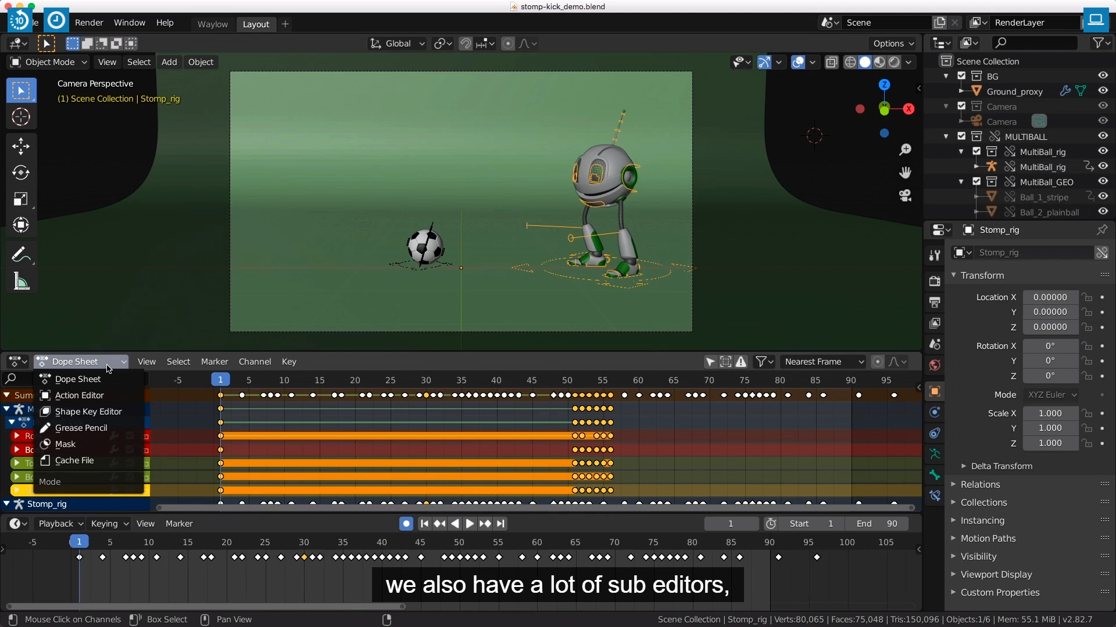1116x627 pixels.
Task: Click the End frame field showing 90
Action: click(877, 524)
